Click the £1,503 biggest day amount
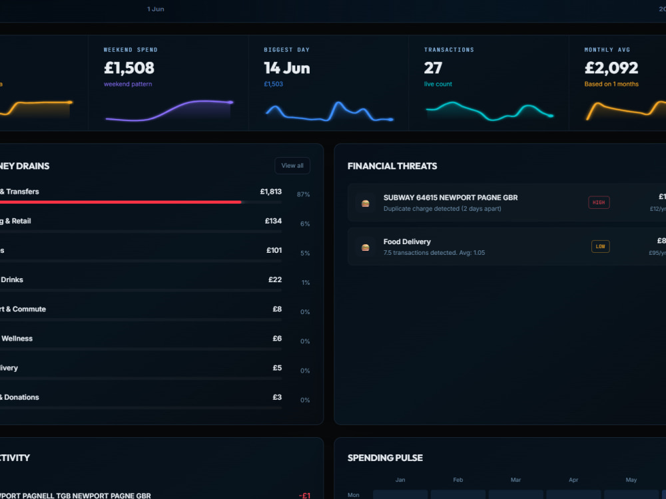Viewport: 666px width, 499px height. (x=273, y=84)
